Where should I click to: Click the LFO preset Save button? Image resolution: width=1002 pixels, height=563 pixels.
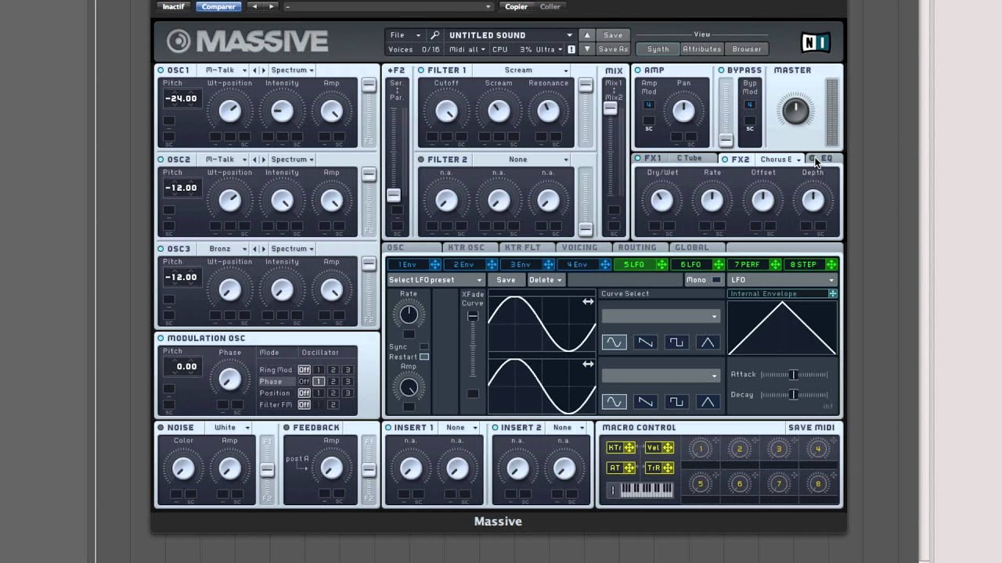[506, 280]
